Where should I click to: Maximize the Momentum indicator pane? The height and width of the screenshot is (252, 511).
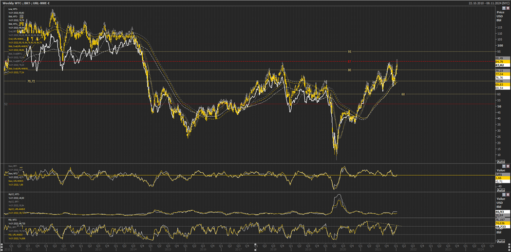[504, 166]
